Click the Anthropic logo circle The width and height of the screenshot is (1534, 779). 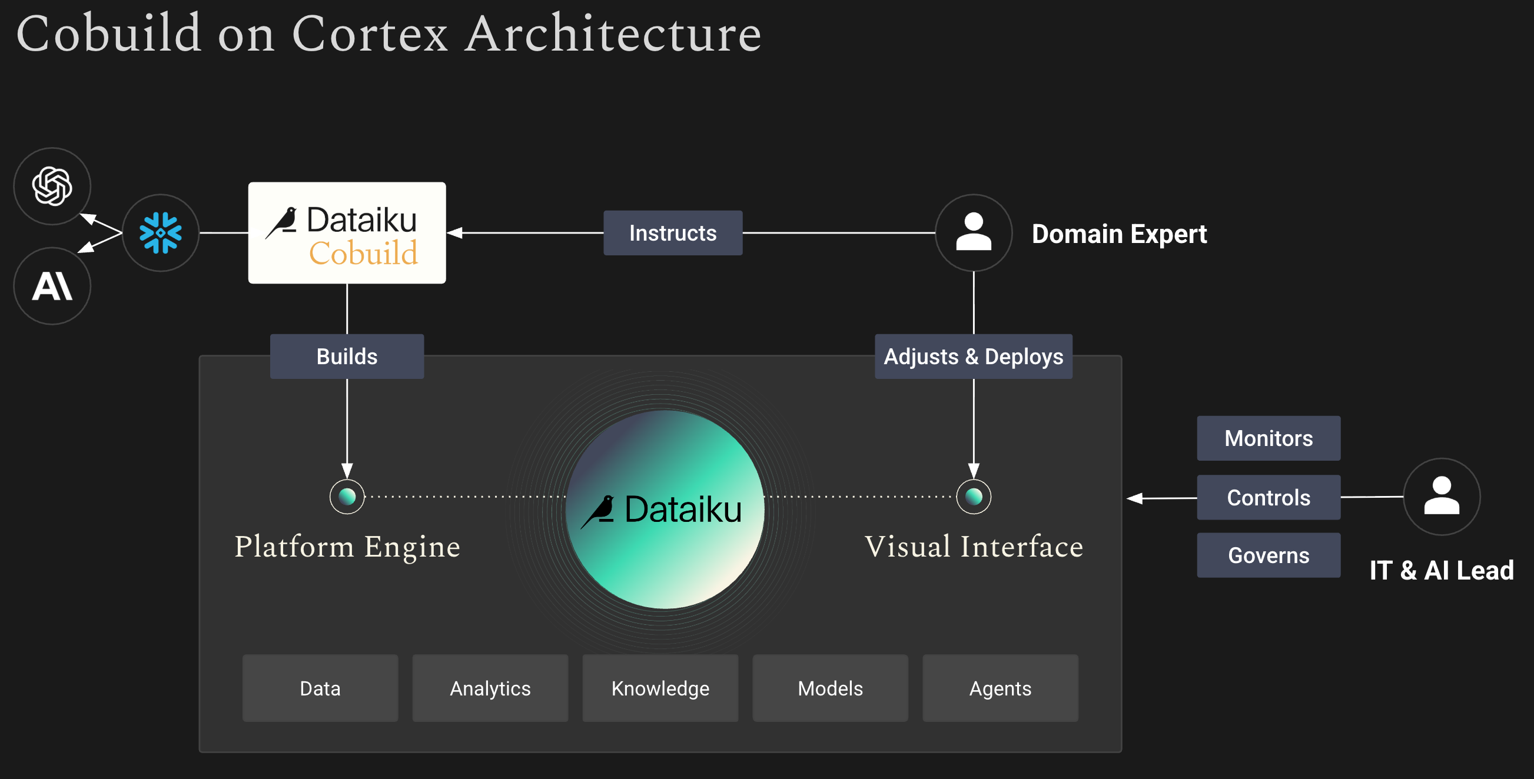(52, 287)
